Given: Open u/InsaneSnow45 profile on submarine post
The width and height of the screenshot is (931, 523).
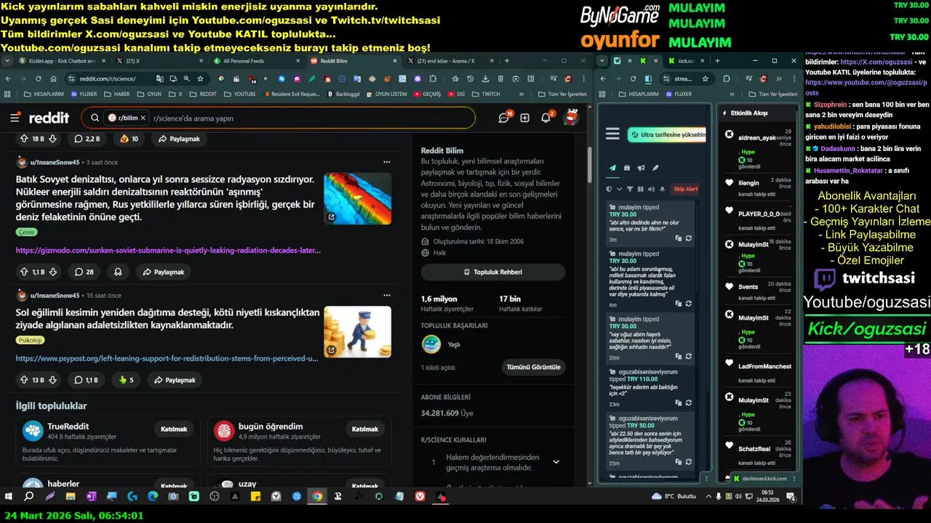Looking at the screenshot, I should pyautogui.click(x=55, y=162).
